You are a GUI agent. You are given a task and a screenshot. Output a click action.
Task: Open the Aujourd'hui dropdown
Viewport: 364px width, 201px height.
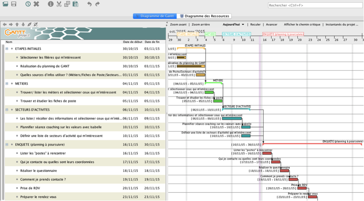click(x=233, y=25)
